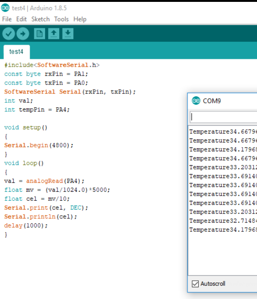
Task: Save the sketch with the Save icon
Action: click(68, 34)
